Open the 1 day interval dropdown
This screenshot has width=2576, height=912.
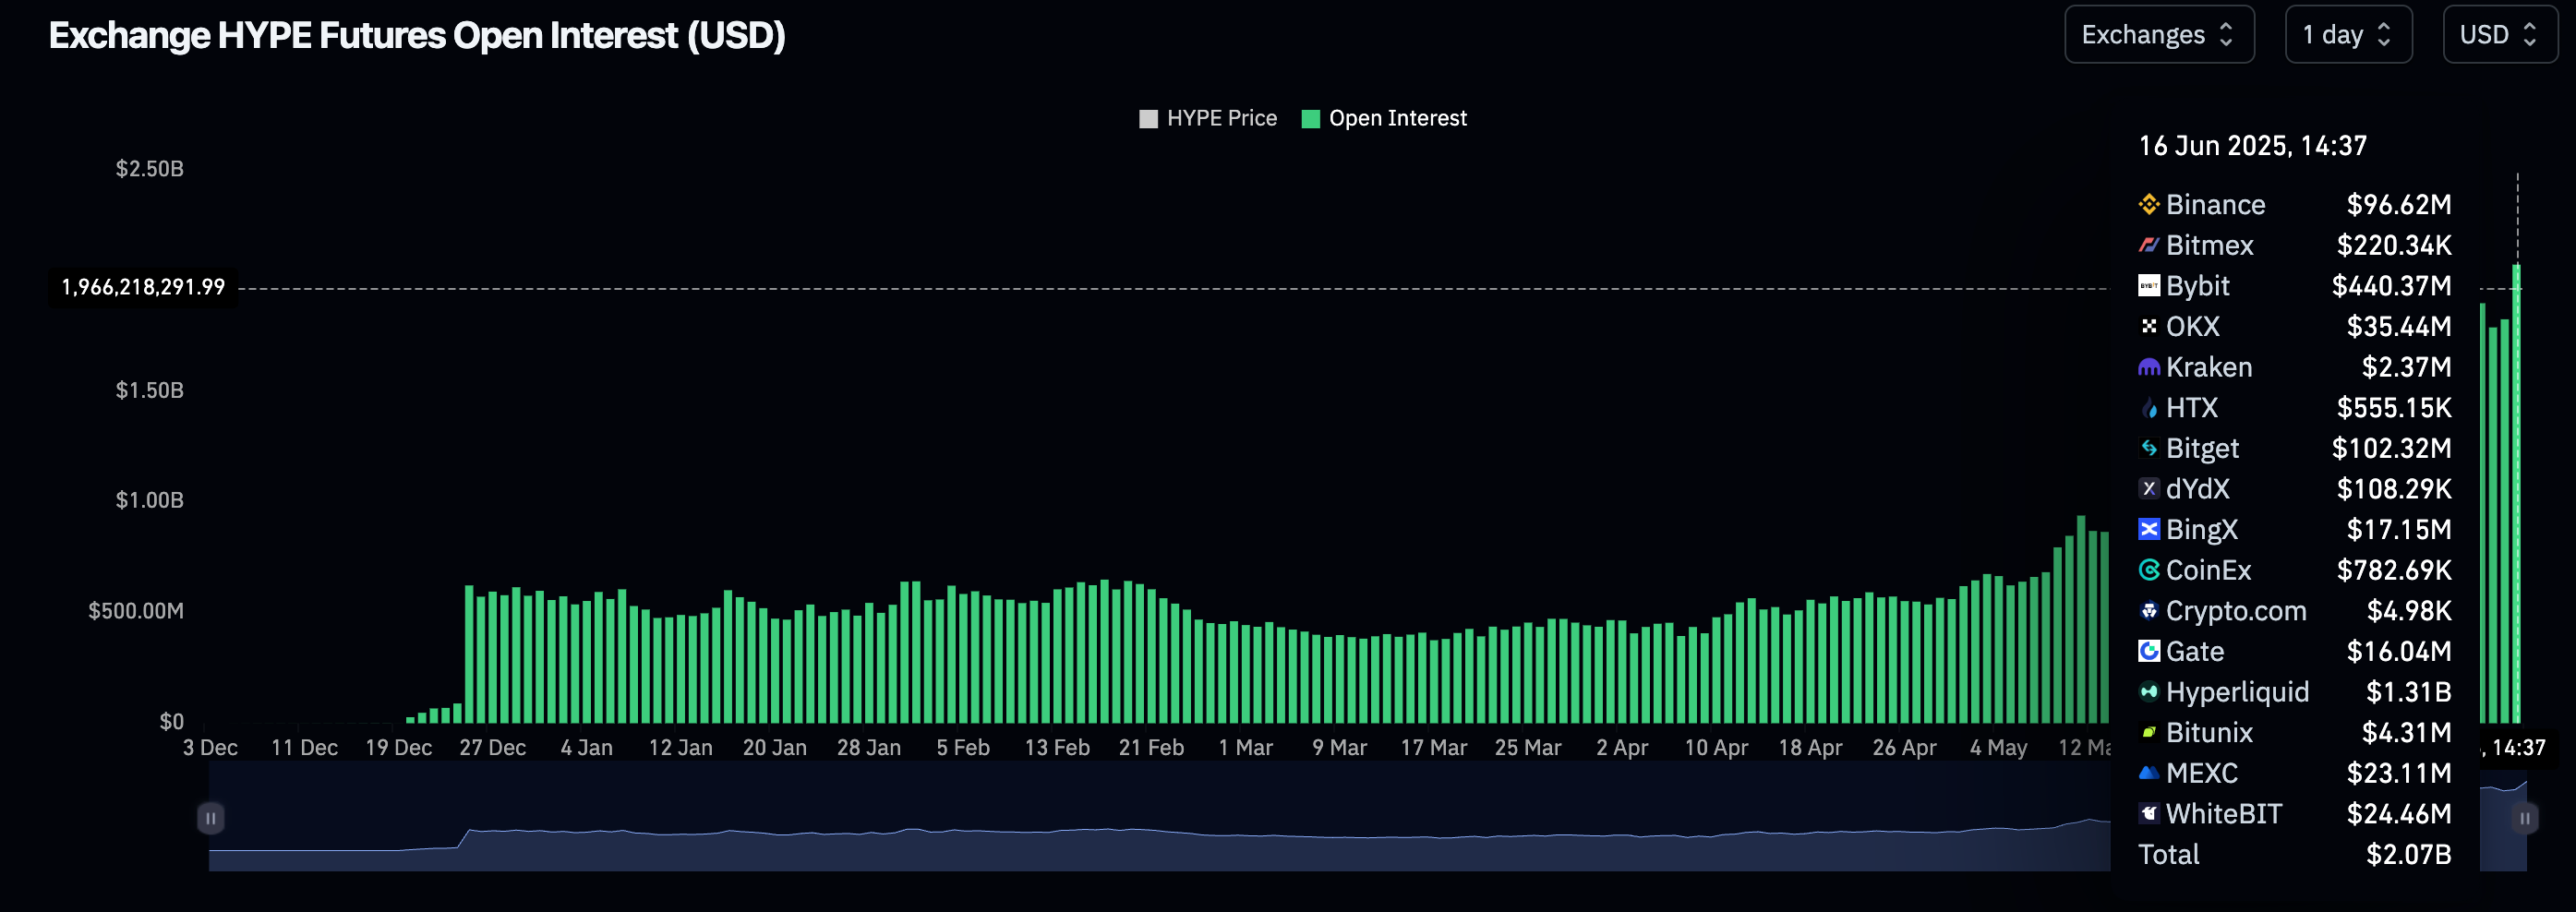coord(2348,35)
